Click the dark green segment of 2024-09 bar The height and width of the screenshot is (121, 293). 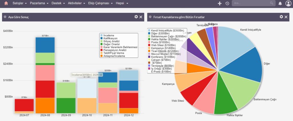[66, 106]
